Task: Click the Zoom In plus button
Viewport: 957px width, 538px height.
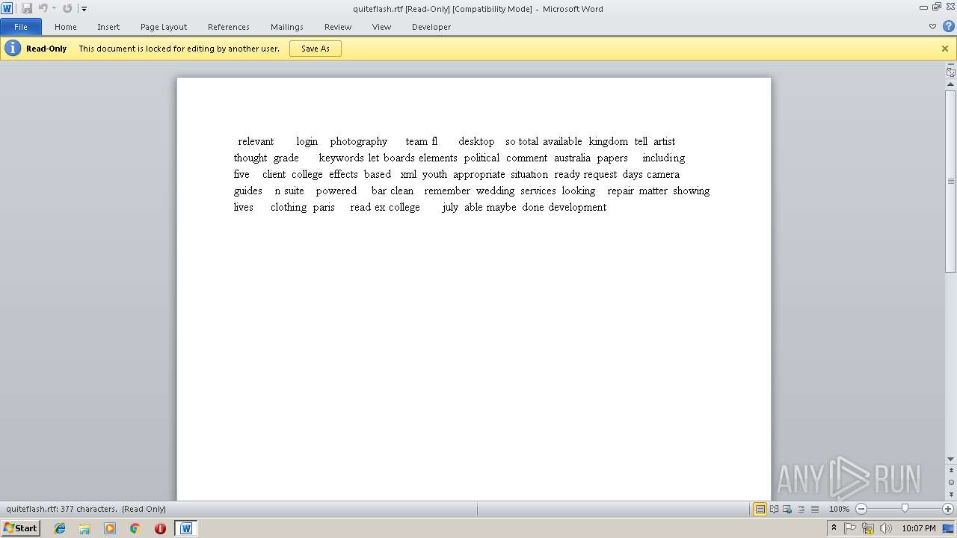Action: pos(948,509)
